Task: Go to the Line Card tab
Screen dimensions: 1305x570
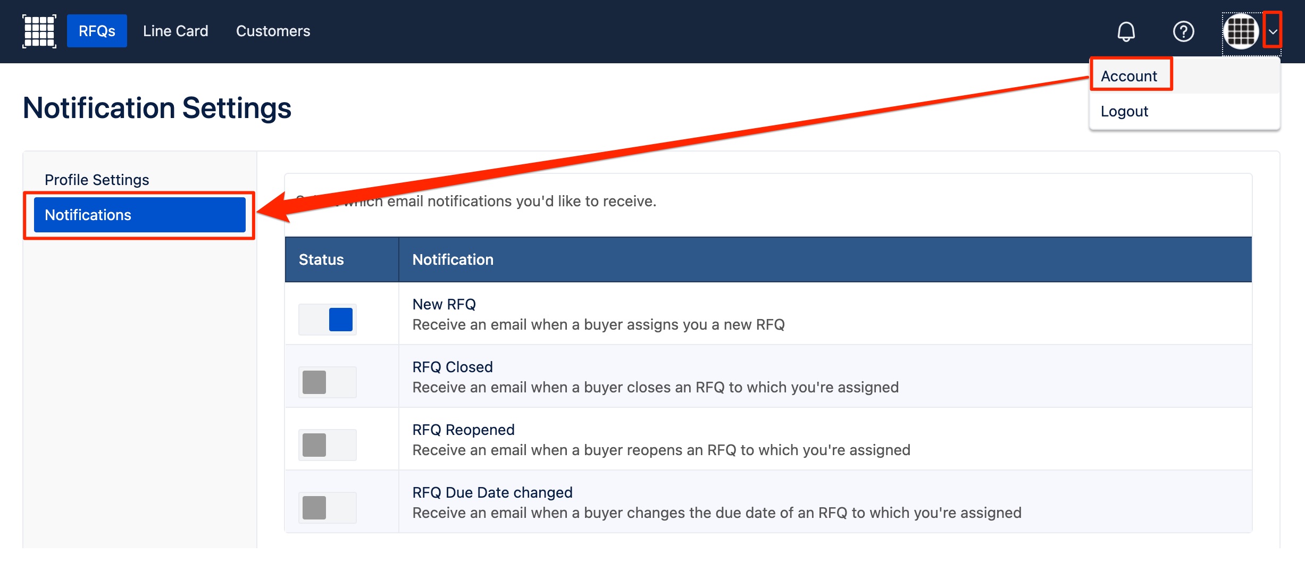Action: pos(175,31)
